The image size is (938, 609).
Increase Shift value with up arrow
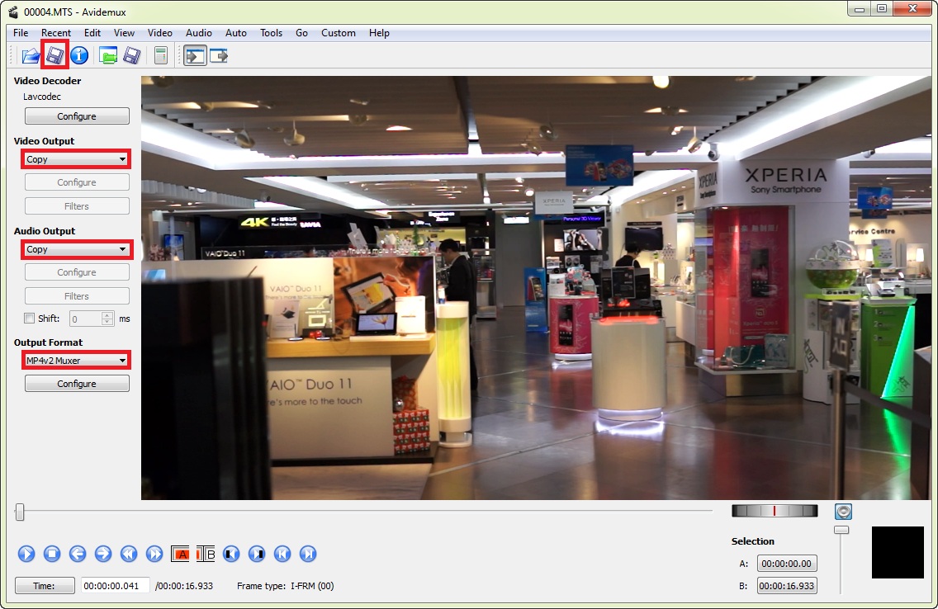pyautogui.click(x=107, y=315)
